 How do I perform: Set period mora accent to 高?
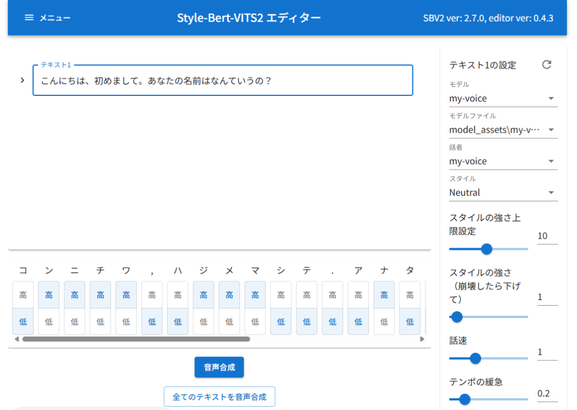(332, 295)
